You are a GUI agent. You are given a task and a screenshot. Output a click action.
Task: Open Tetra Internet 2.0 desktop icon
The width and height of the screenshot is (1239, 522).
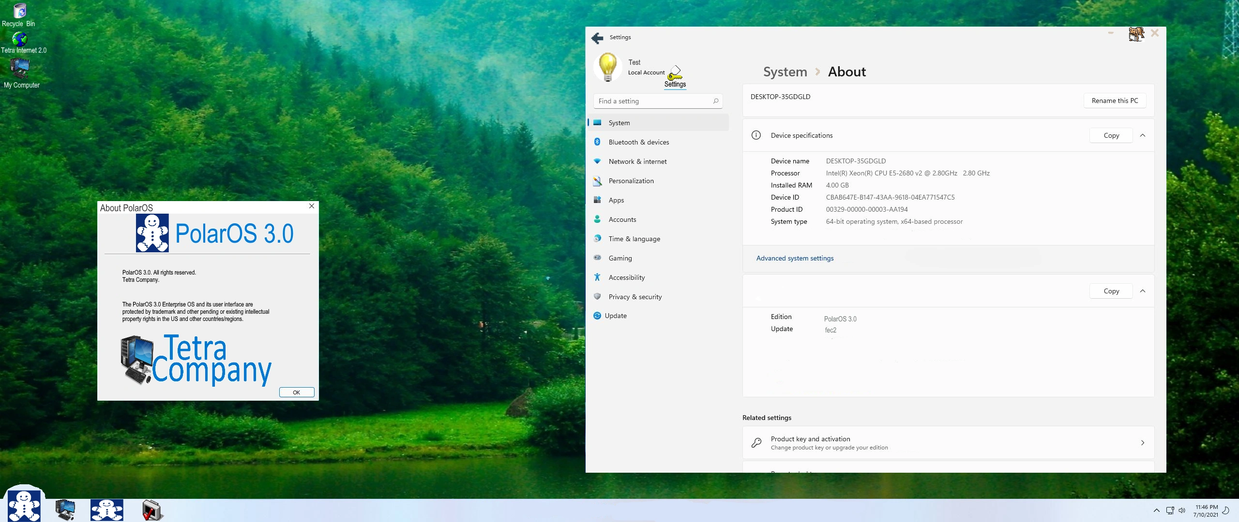(20, 40)
